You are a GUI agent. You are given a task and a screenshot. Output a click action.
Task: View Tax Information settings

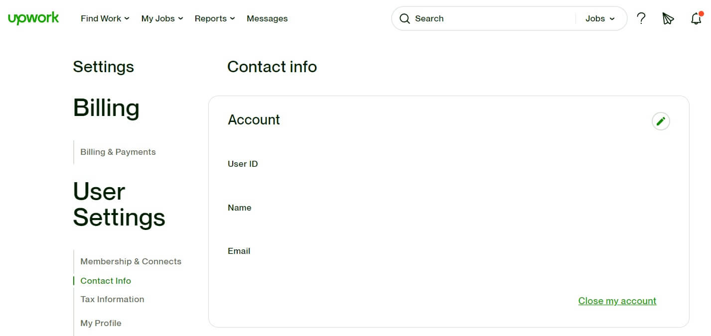[112, 299]
